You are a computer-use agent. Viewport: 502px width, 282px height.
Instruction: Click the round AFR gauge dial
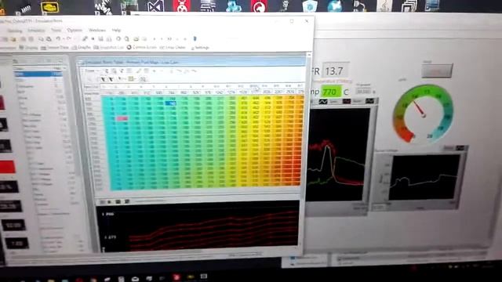point(423,114)
